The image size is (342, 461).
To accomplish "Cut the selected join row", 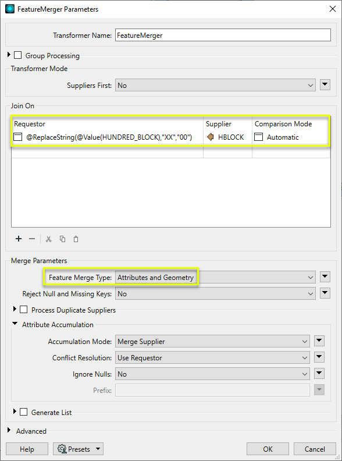I will coord(49,239).
